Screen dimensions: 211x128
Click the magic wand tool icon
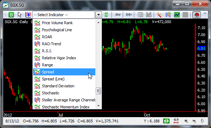click(x=160, y=15)
